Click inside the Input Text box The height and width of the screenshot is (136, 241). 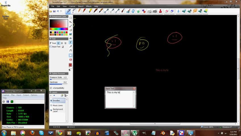(119, 99)
